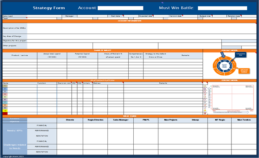The image size is (259, 158).
Task: Click the FINANCIAL label under Needs/KPI's
Action: 42,125
